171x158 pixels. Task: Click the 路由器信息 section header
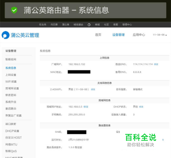click(105, 126)
